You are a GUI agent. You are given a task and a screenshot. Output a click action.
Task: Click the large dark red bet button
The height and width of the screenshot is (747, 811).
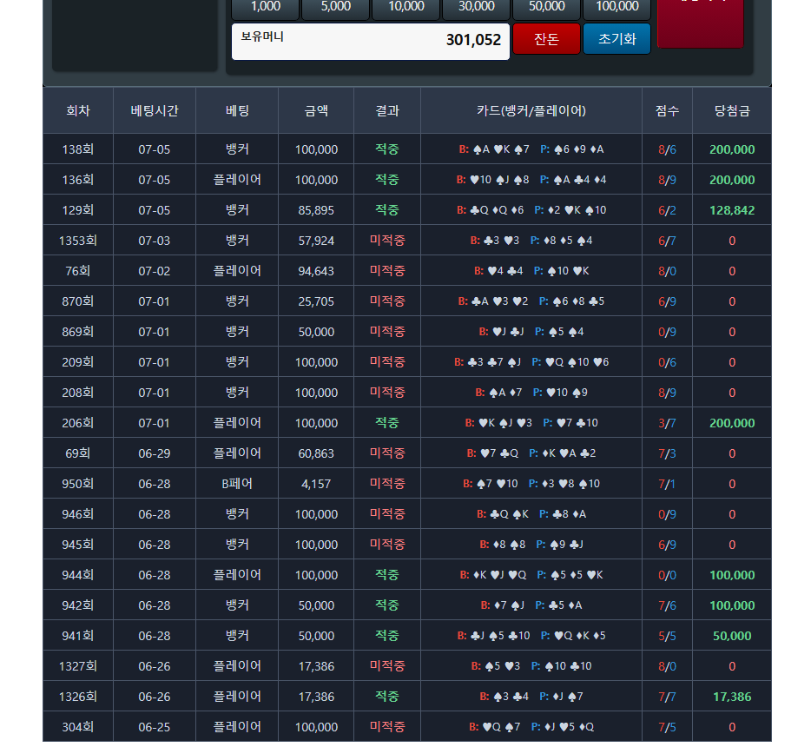point(701,23)
